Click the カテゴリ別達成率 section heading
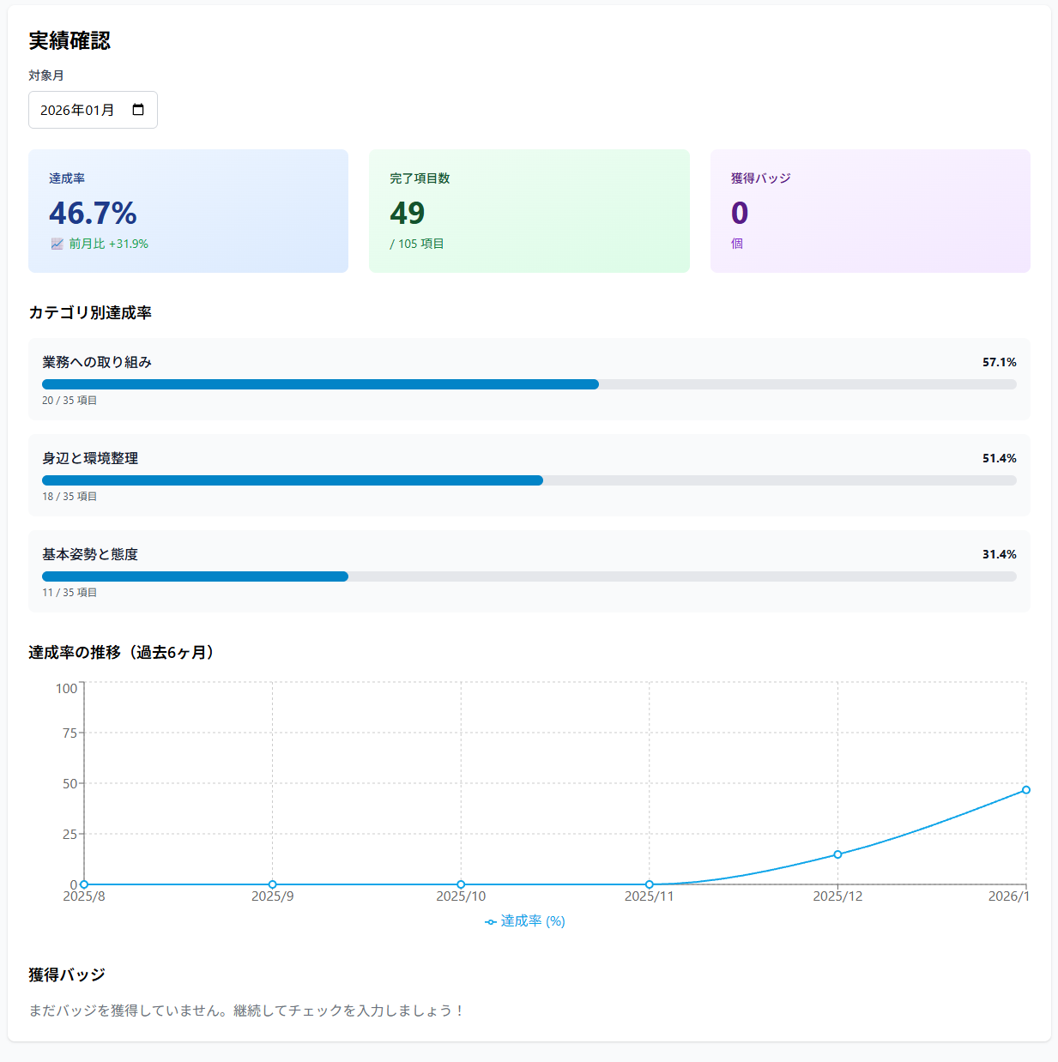Viewport: 1058px width, 1062px height. pos(90,313)
